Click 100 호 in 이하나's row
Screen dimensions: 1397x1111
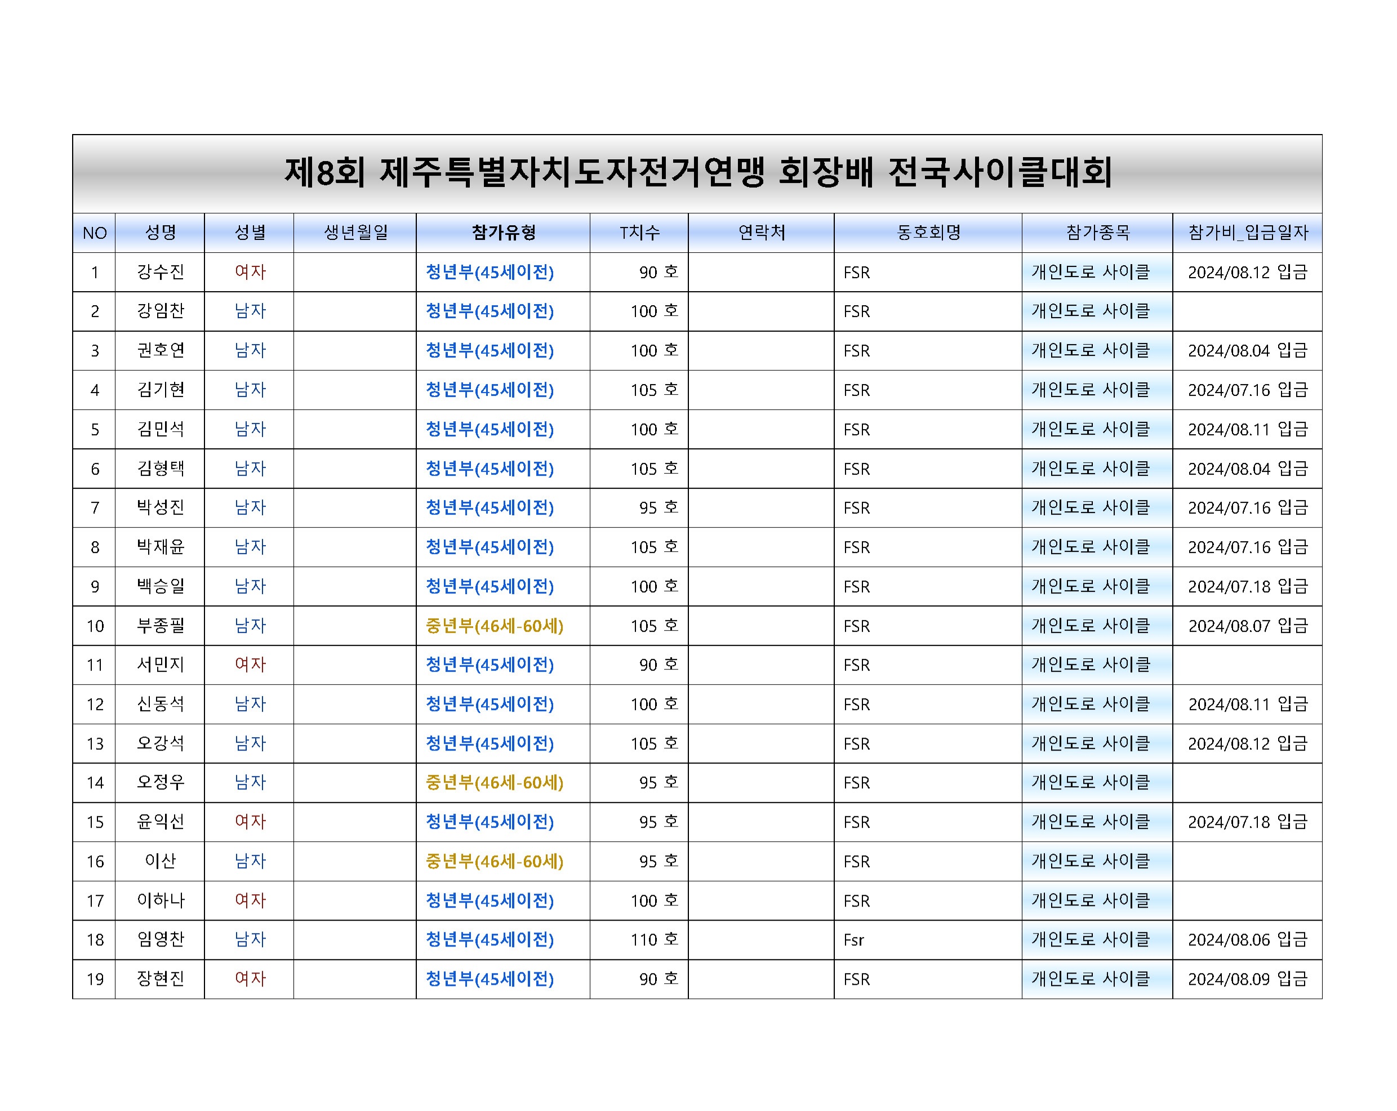pyautogui.click(x=655, y=901)
